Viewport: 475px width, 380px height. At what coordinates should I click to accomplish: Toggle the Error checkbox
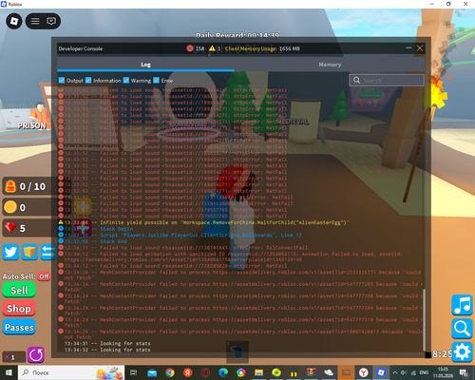point(156,81)
